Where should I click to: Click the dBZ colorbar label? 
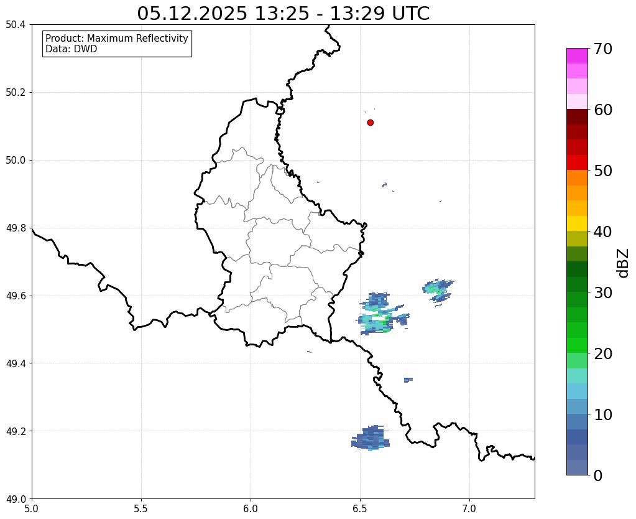point(624,263)
